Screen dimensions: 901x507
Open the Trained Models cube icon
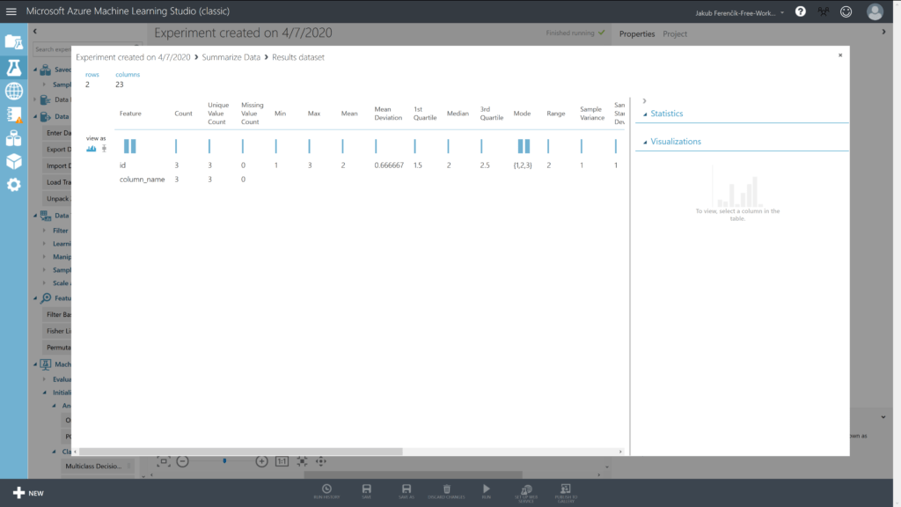click(13, 161)
